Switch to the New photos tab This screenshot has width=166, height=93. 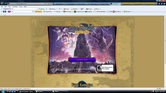coord(82,4)
